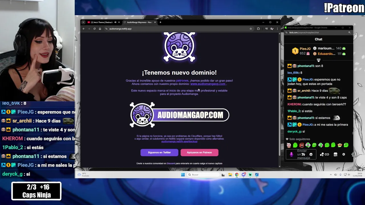Go back in the AudioManga browser window
Screen dimensions: 365x205
coord(84,29)
